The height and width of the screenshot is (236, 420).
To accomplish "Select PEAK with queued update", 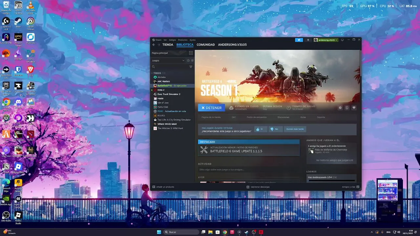I will 172,111.
